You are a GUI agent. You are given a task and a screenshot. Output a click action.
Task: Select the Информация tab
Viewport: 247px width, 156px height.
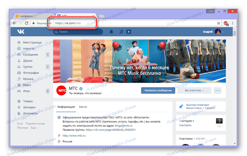(66, 107)
